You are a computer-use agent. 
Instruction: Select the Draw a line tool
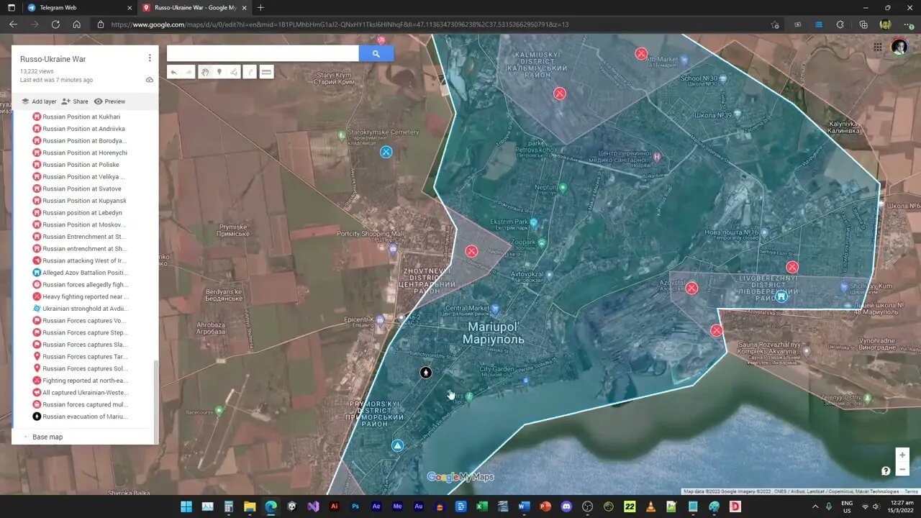pos(234,72)
